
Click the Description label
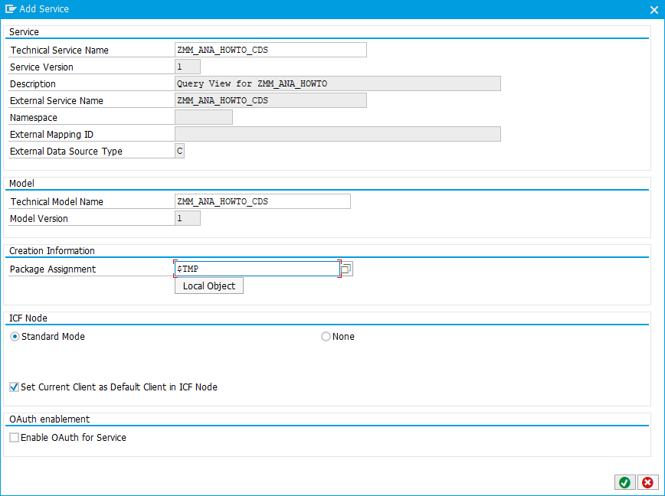tap(33, 84)
